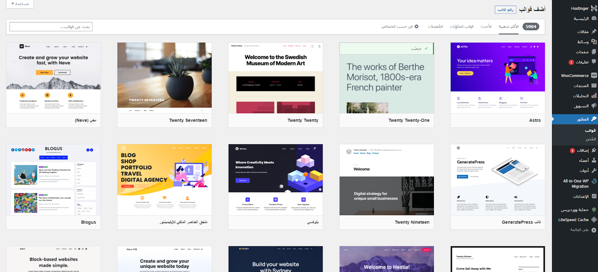Open the Editor (المحرر) submenu link

pyautogui.click(x=591, y=139)
